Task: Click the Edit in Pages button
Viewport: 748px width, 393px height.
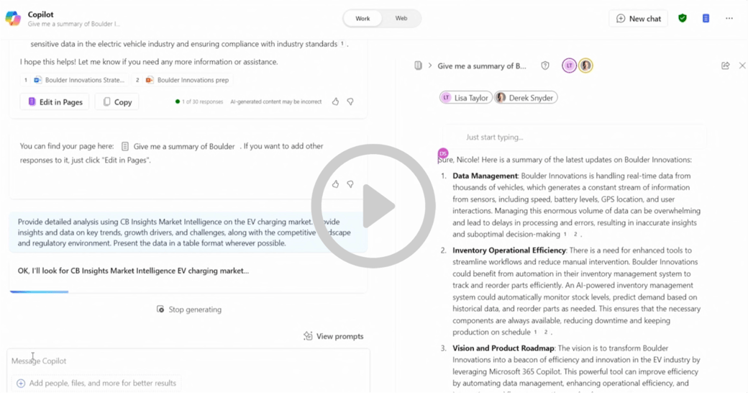Action: pos(55,101)
